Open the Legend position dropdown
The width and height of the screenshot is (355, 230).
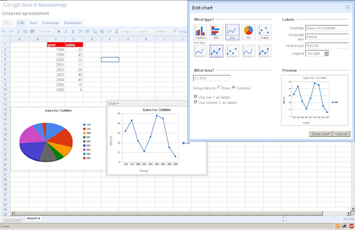(x=317, y=53)
